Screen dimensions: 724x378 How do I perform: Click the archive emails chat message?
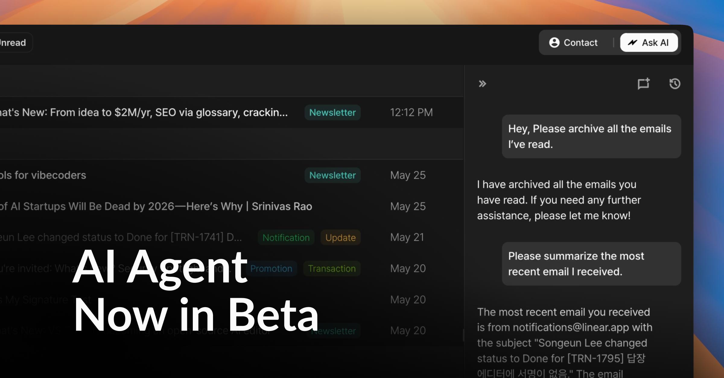point(591,136)
